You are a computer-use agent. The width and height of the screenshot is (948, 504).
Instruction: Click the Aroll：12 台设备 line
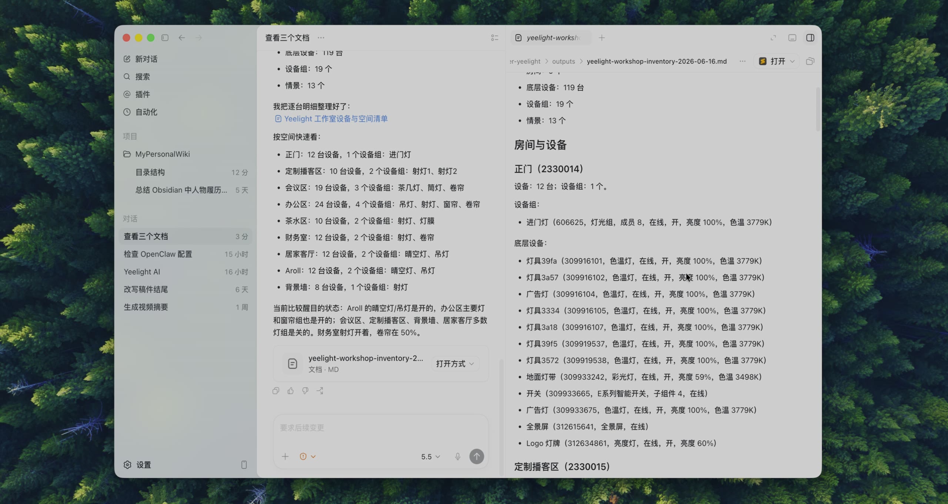360,271
